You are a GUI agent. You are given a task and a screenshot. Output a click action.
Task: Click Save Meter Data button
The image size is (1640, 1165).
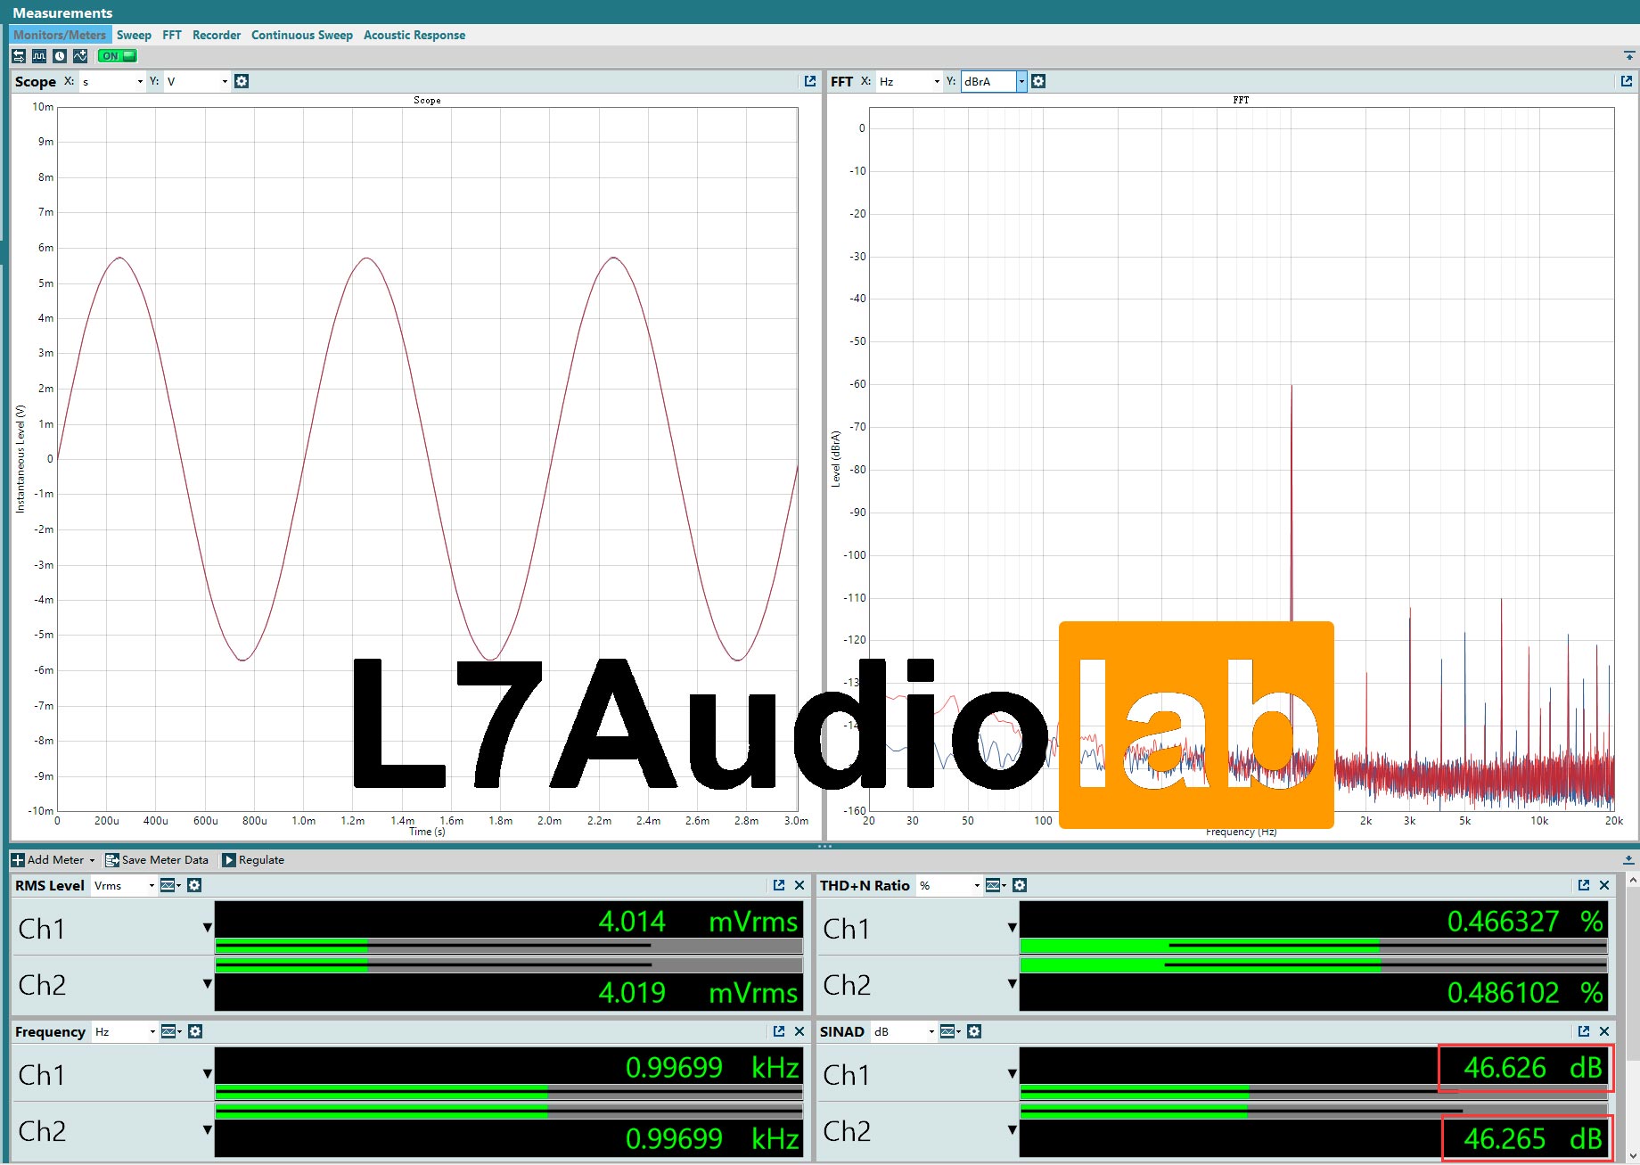(157, 860)
